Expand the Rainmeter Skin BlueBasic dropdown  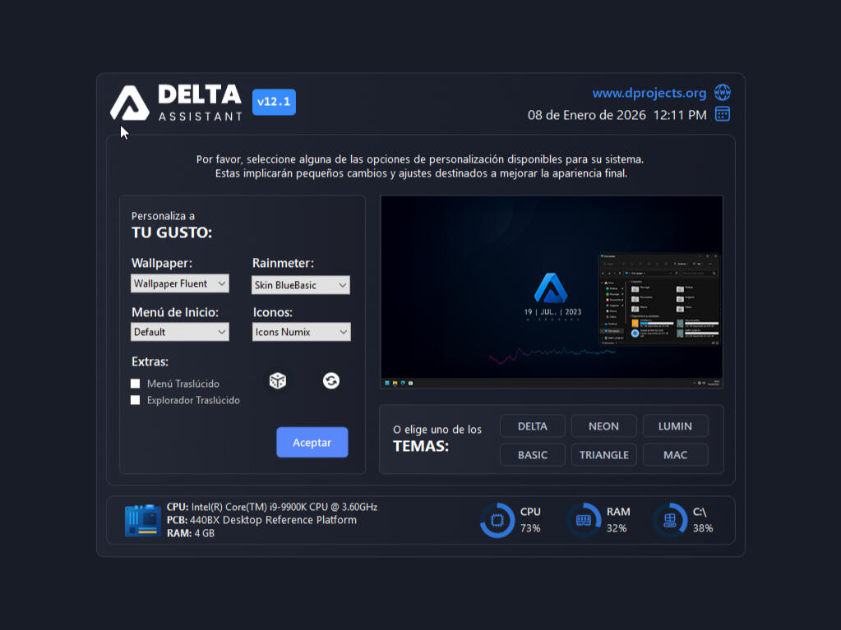point(301,285)
